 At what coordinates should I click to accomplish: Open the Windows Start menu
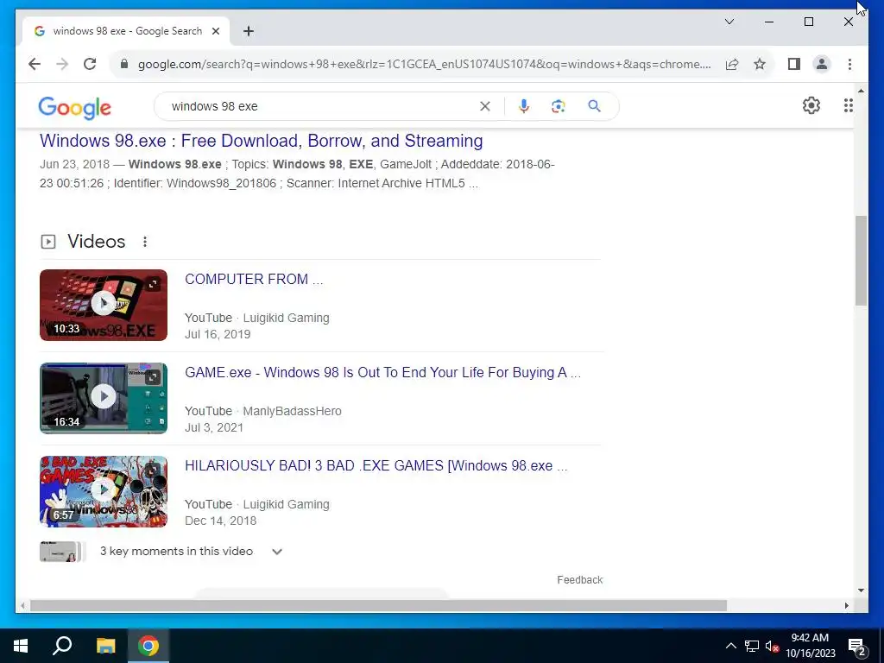21,646
